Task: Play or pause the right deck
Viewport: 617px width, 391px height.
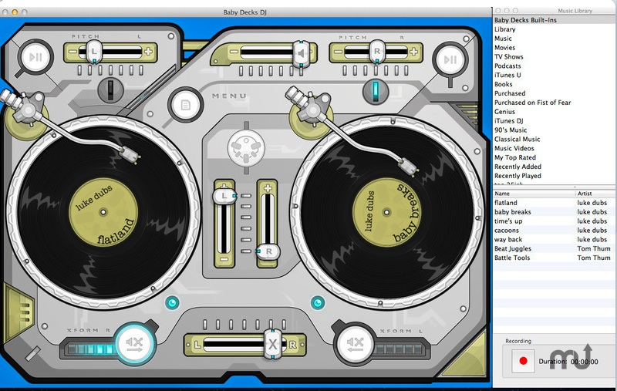Action: (x=450, y=60)
